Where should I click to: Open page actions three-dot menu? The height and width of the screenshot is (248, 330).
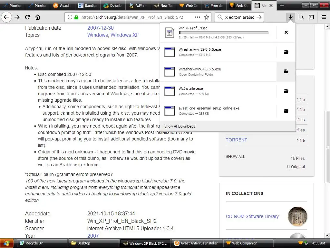pyautogui.click(x=198, y=17)
